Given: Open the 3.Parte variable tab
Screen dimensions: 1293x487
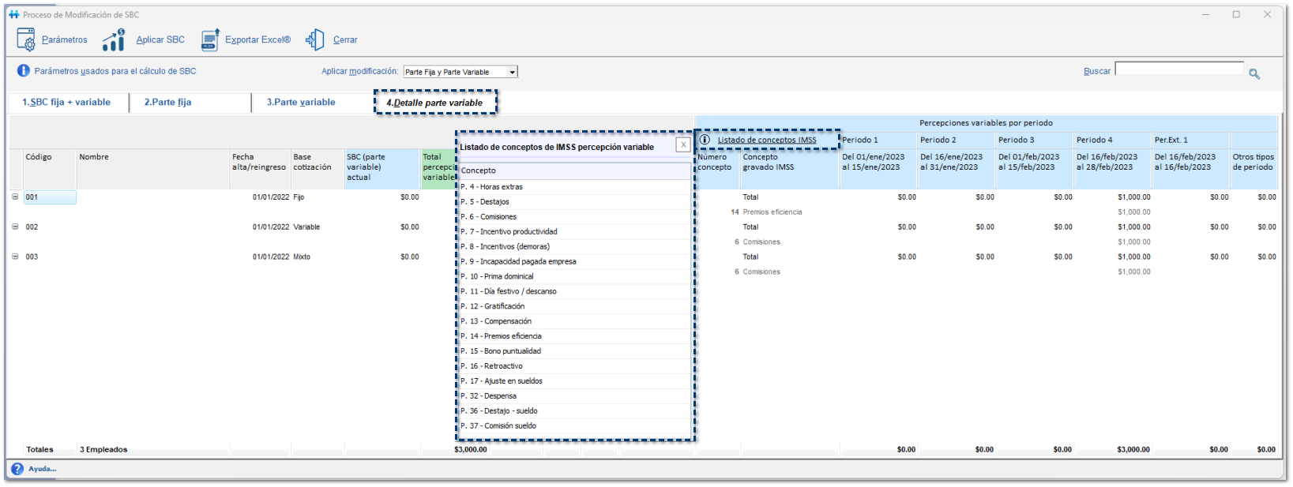Looking at the screenshot, I should (x=301, y=103).
